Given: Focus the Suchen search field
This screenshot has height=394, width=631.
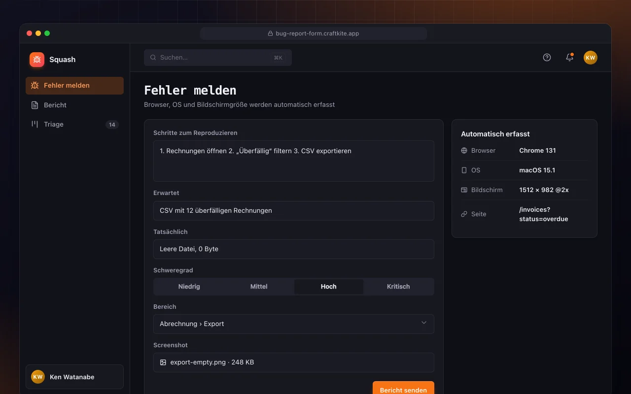Looking at the screenshot, I should click(x=218, y=58).
